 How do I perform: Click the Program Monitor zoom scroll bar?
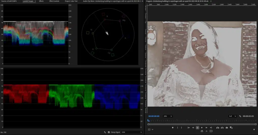tap(202, 124)
